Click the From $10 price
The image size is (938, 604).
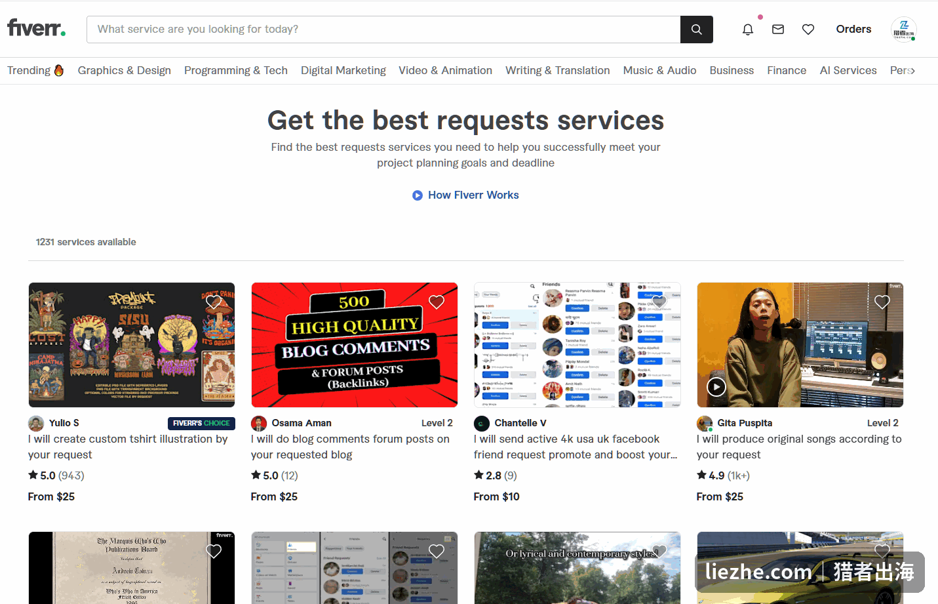[x=497, y=496]
